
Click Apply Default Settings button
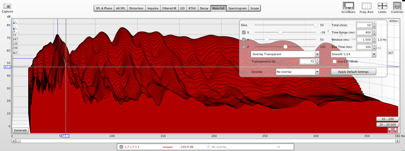click(353, 72)
